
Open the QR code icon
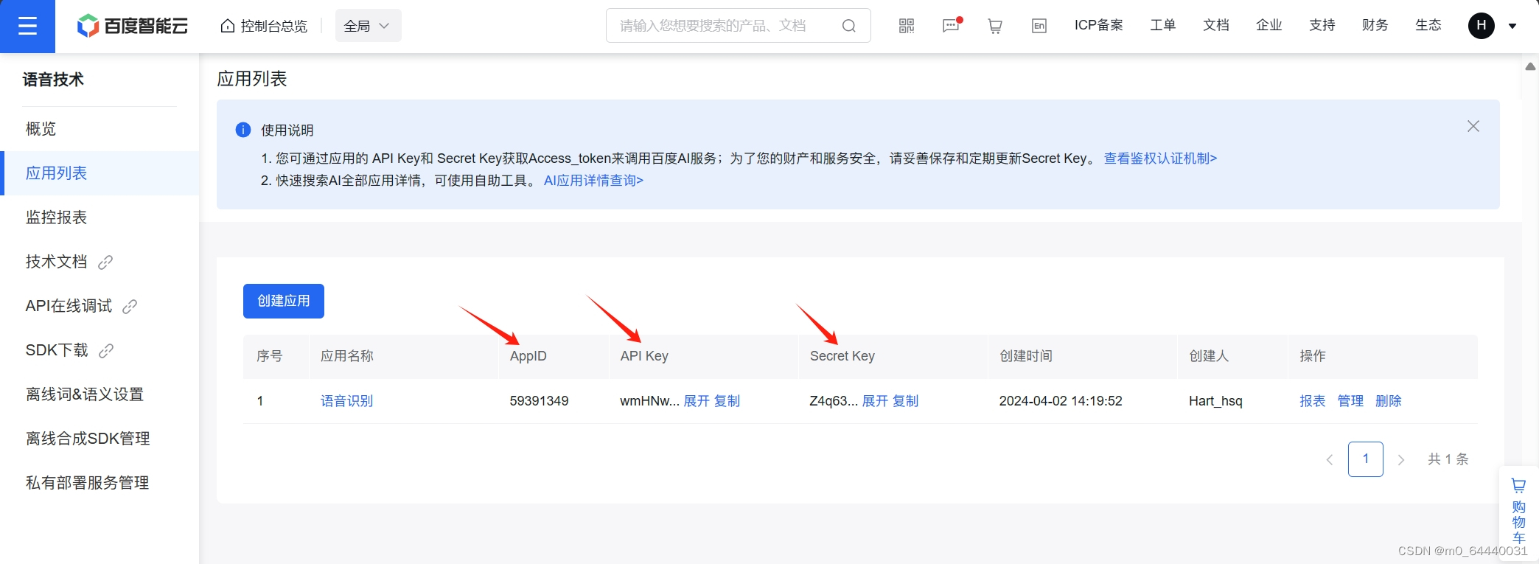point(907,26)
